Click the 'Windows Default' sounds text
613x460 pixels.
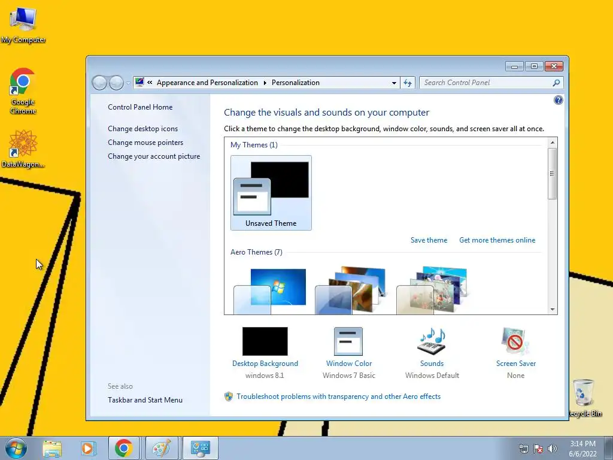[432, 376]
